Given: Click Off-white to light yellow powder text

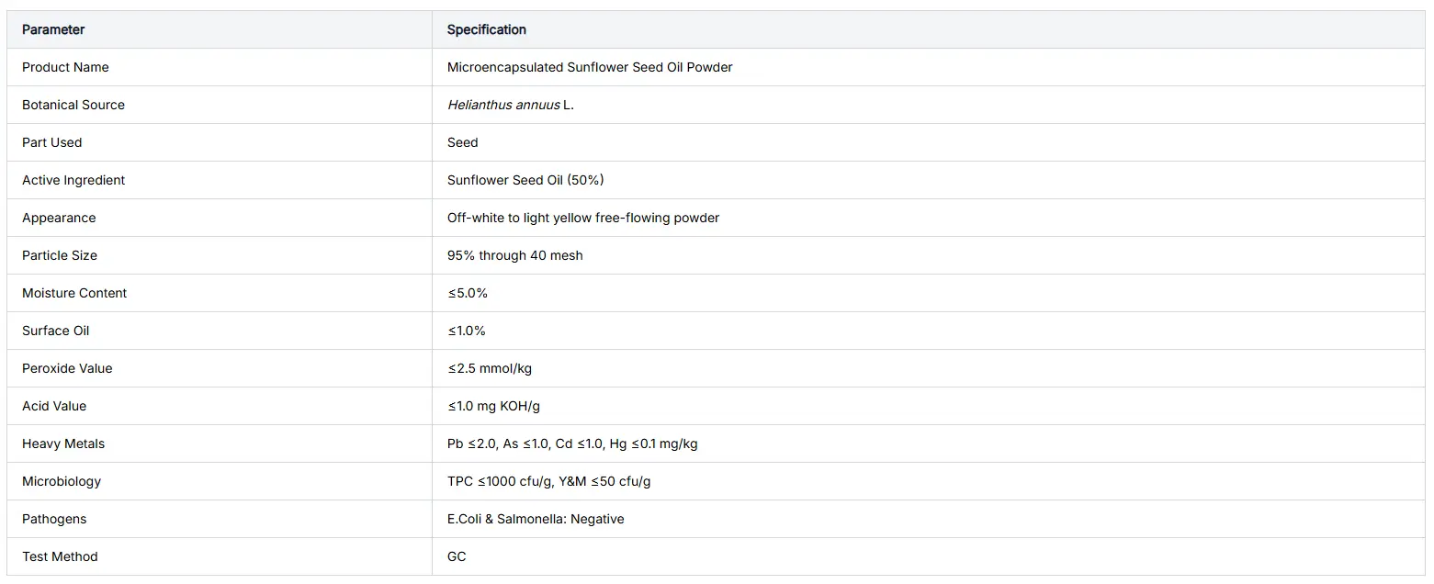Looking at the screenshot, I should coord(583,218).
